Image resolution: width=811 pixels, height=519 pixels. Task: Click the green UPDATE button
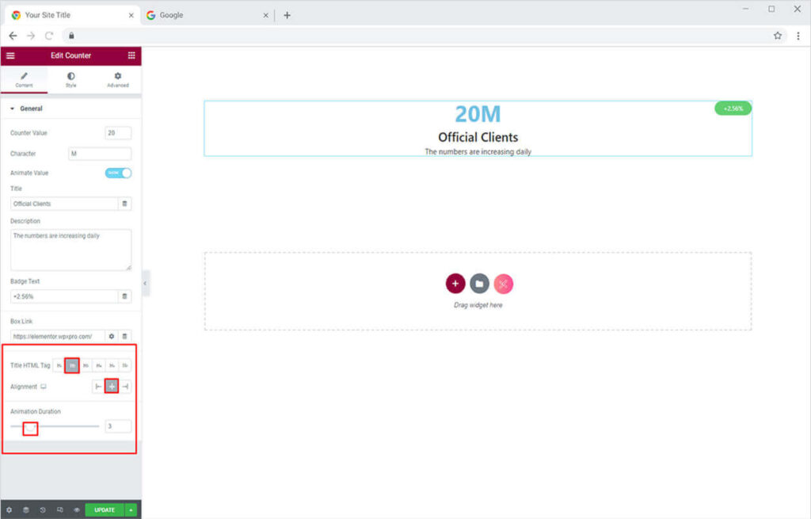click(x=105, y=510)
